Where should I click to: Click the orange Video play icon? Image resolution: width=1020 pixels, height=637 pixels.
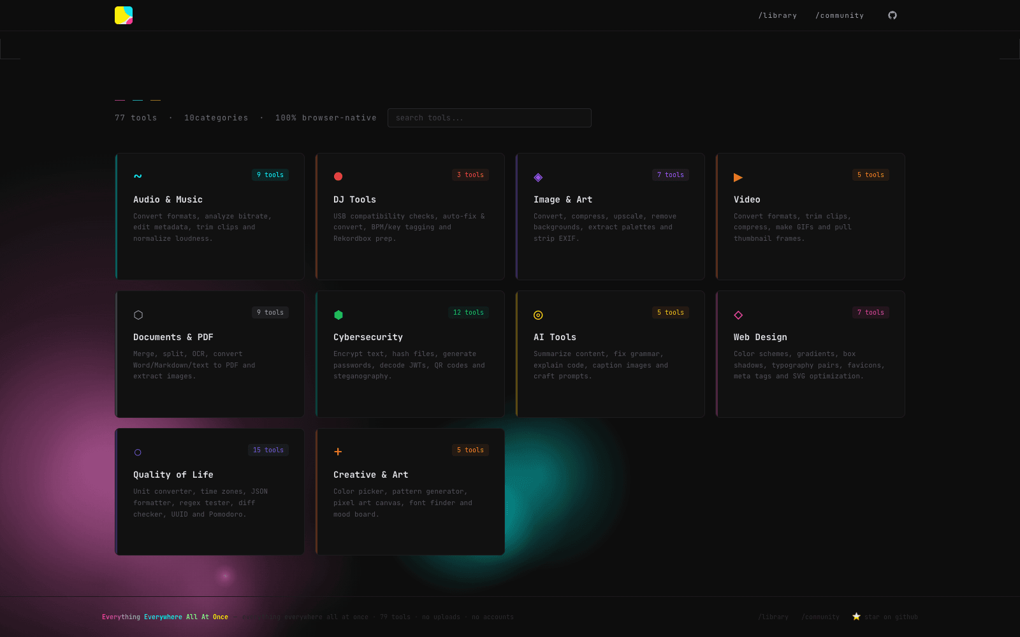(x=738, y=177)
